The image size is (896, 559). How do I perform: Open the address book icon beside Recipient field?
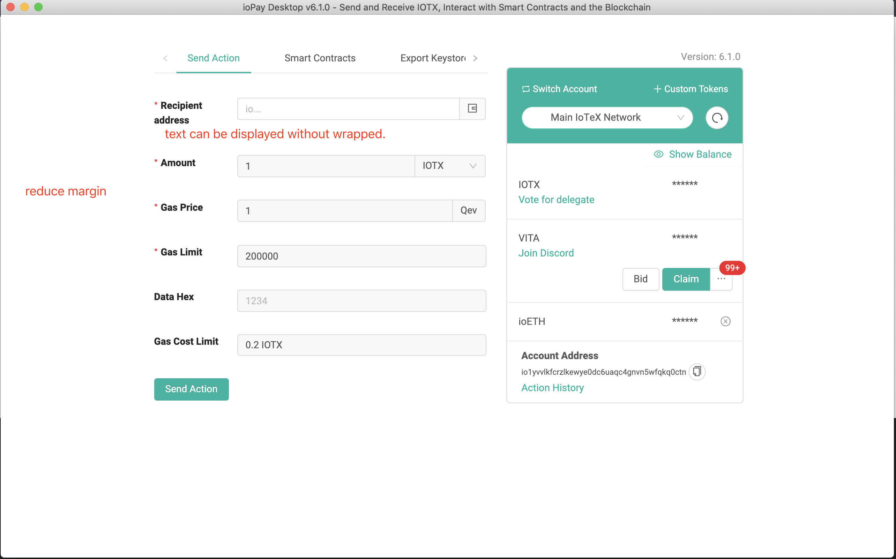coord(472,108)
